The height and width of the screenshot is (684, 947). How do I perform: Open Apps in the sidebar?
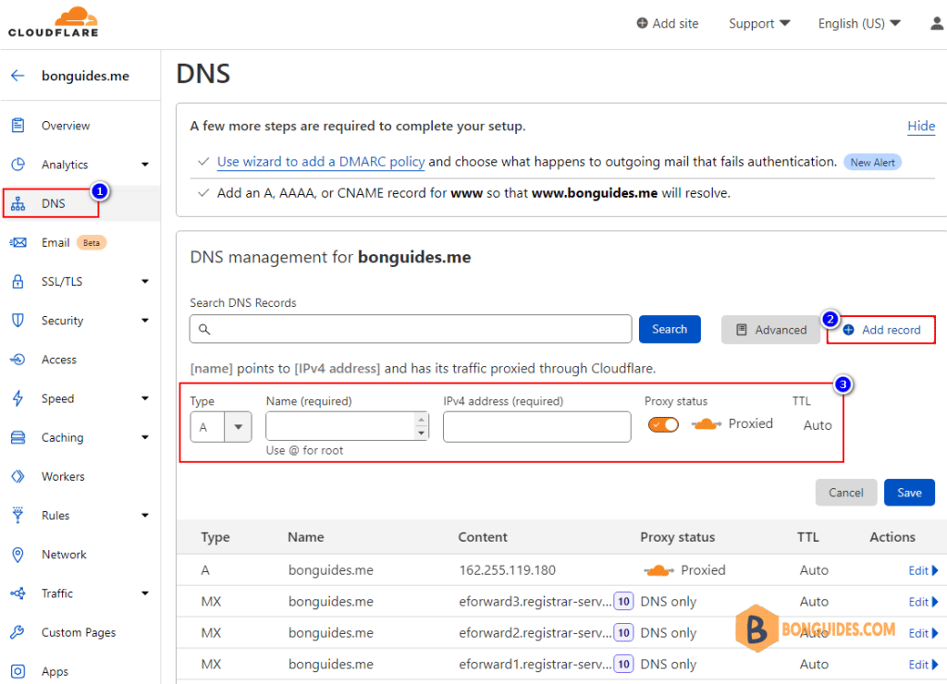click(55, 671)
